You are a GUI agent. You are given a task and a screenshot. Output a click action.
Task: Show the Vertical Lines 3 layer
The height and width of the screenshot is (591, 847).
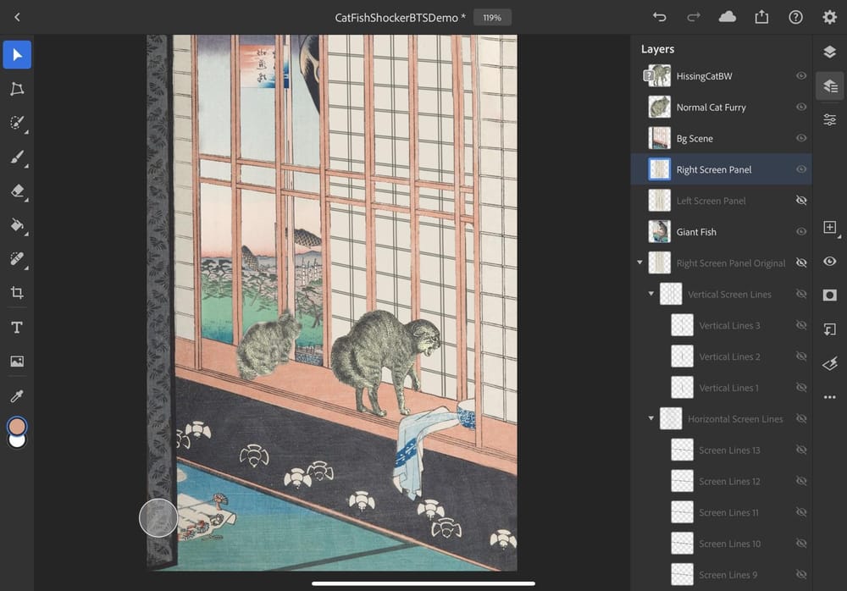(x=801, y=325)
